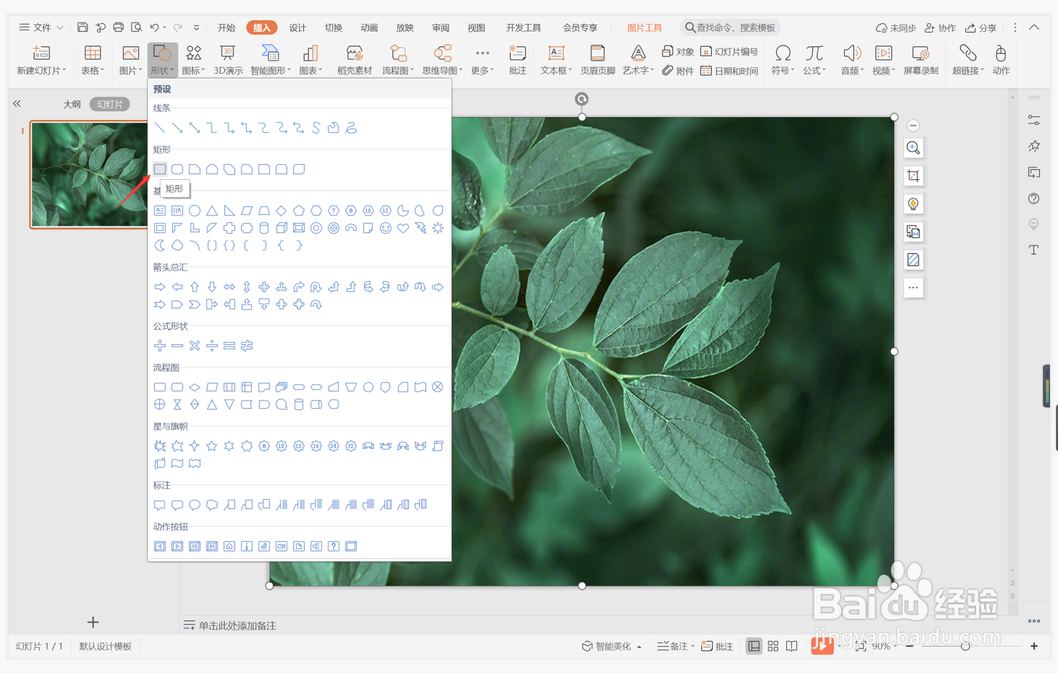
Task: Choose the right arrow shape
Action: coord(160,287)
